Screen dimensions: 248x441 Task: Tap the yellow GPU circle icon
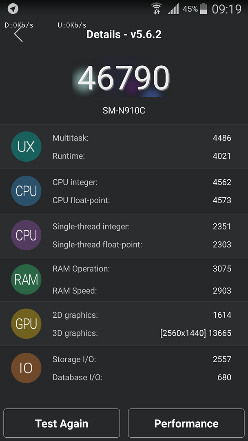(26, 324)
